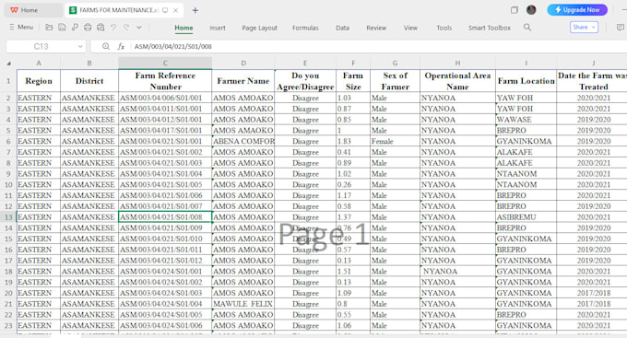
Task: Switch to the Formulas ribbon tab
Action: [305, 28]
